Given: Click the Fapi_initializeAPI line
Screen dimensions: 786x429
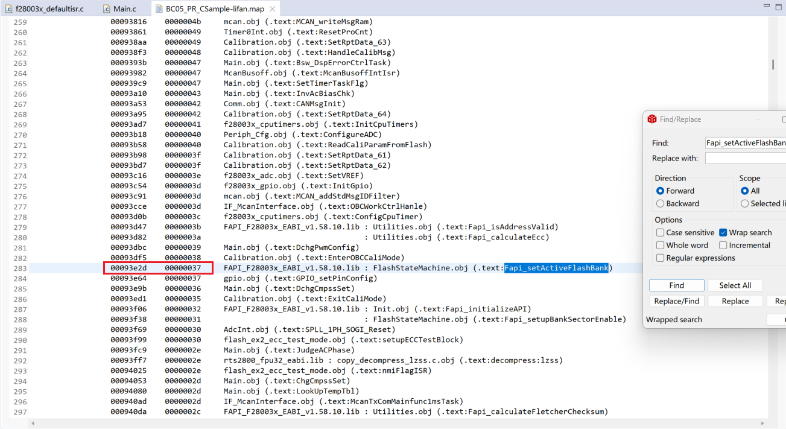Looking at the screenshot, I should tap(378, 309).
